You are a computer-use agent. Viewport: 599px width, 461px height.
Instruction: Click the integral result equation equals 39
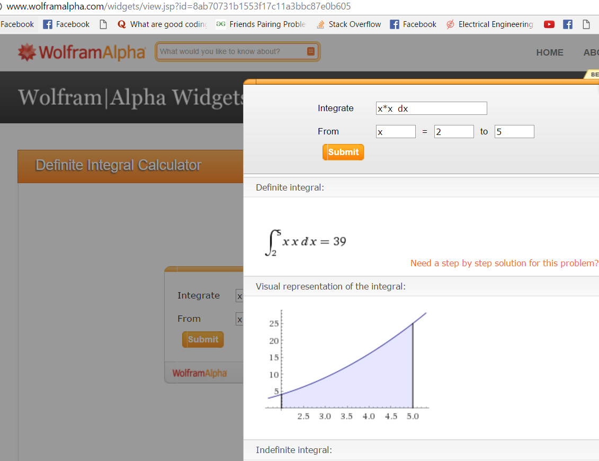pyautogui.click(x=306, y=242)
